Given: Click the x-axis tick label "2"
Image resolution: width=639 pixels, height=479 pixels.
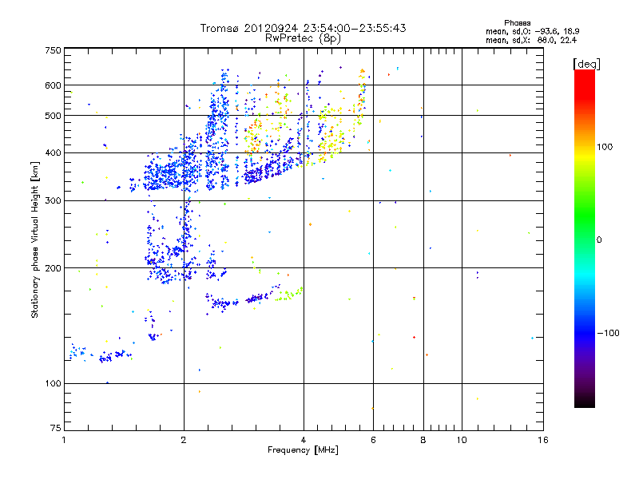Looking at the screenshot, I should click(184, 440).
